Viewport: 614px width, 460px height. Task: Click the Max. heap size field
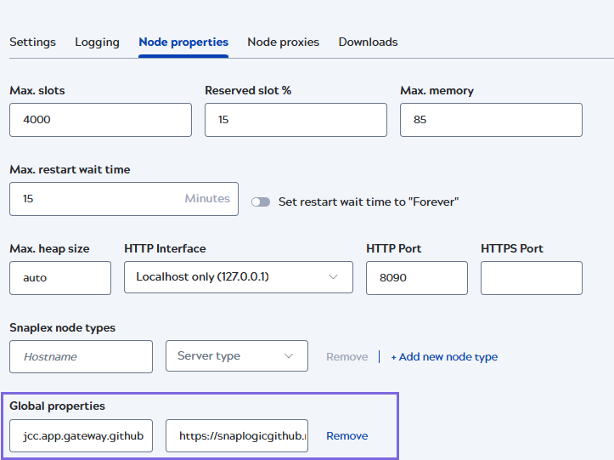pos(60,278)
